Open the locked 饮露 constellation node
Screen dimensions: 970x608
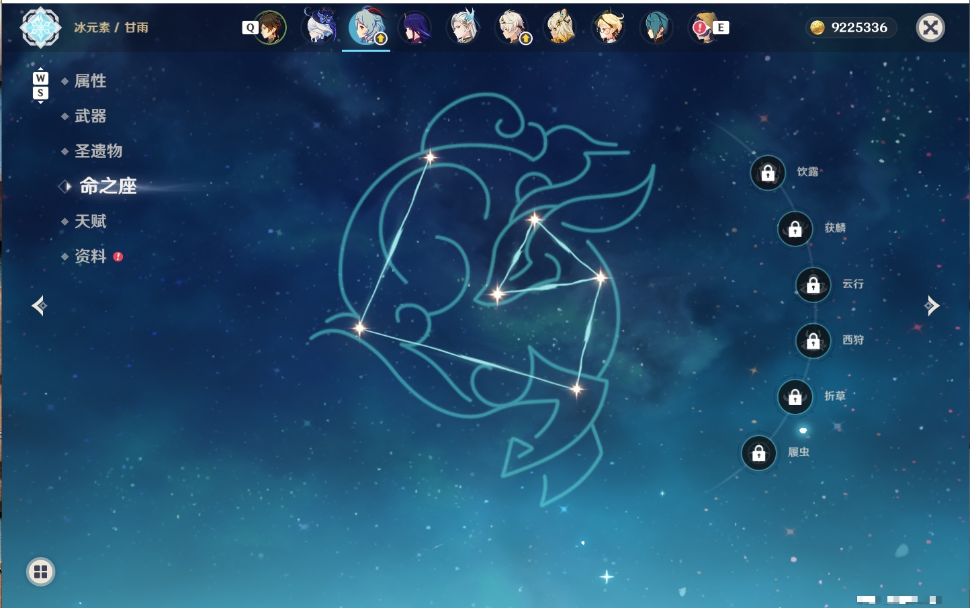(x=768, y=173)
